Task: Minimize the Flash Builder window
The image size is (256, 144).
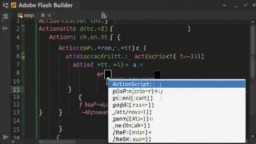Action: (x=224, y=5)
